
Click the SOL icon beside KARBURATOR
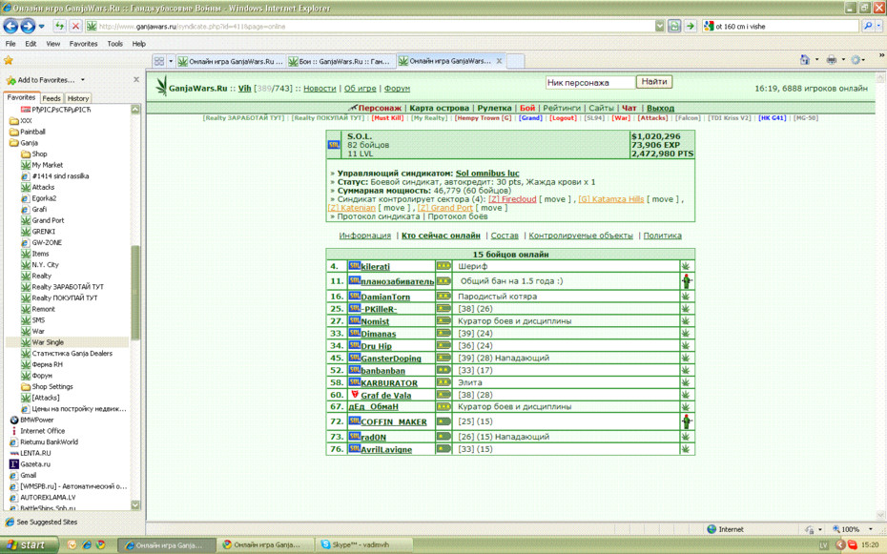pos(354,382)
